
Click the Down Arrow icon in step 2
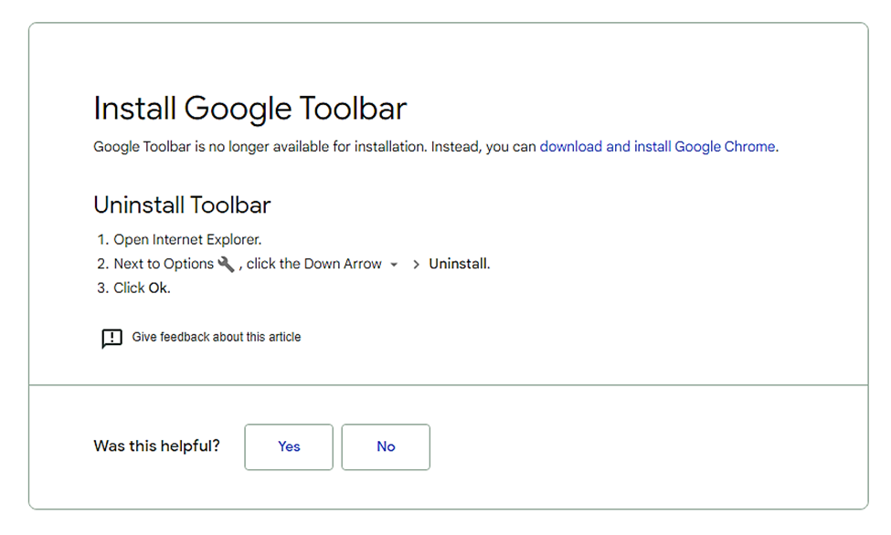coord(394,265)
